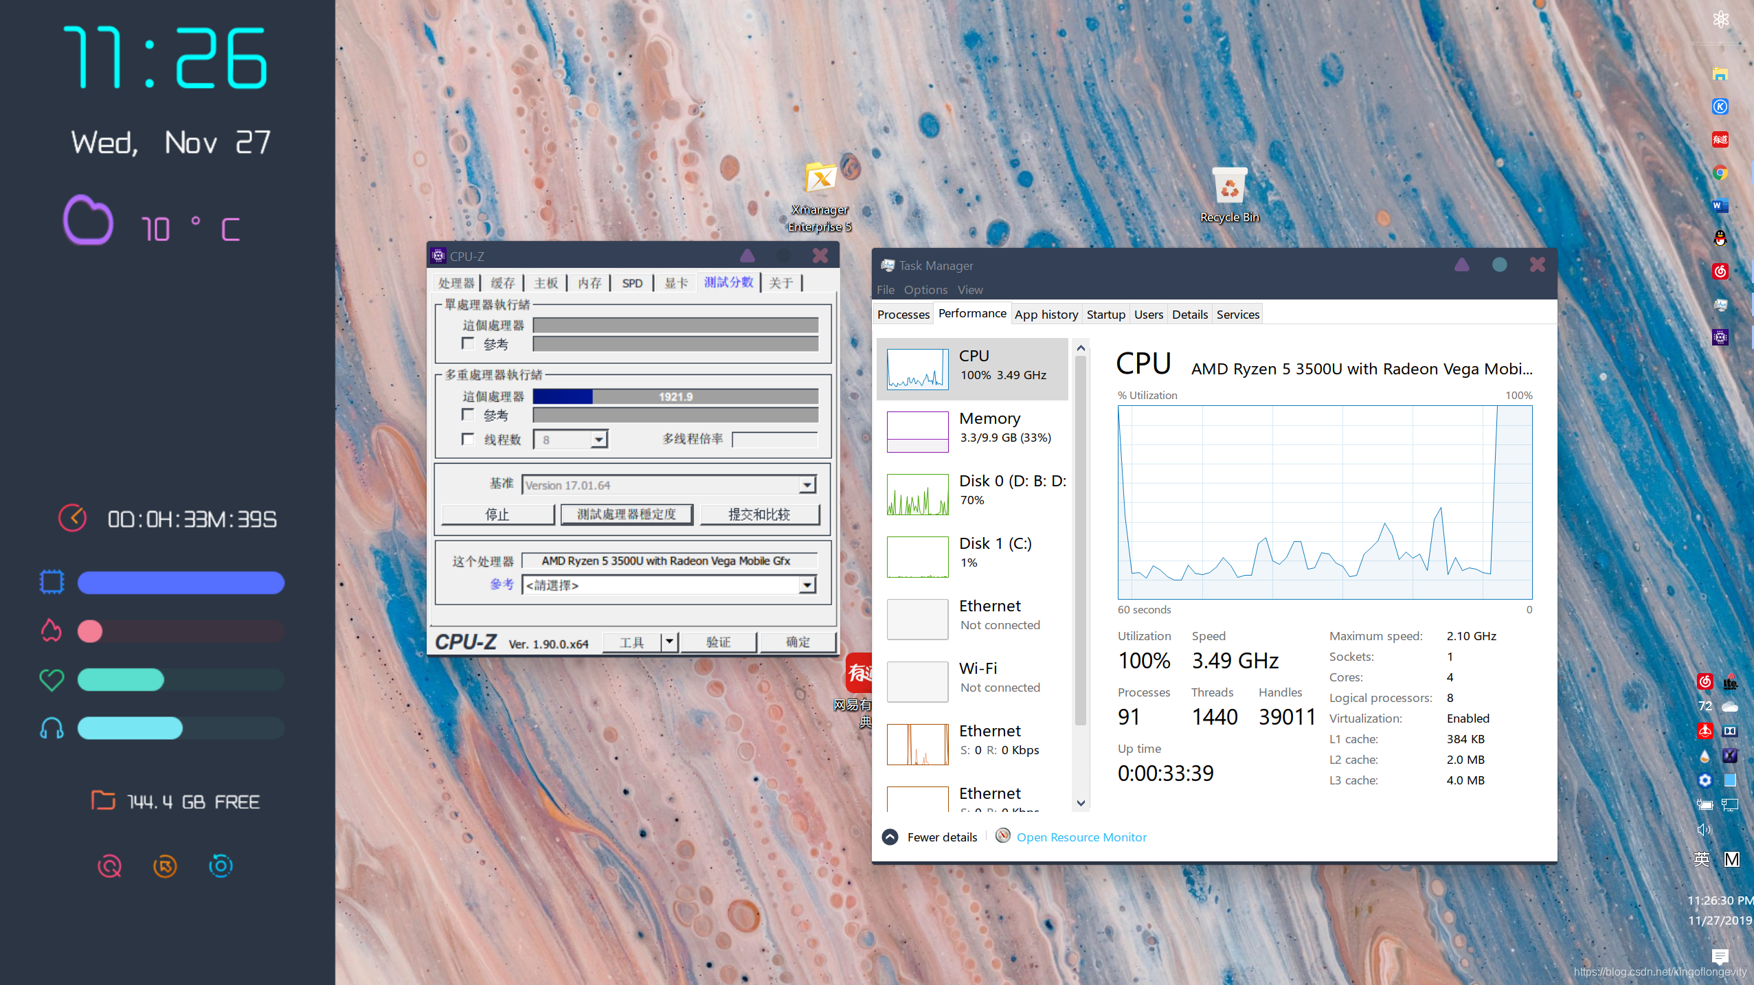This screenshot has width=1754, height=985.
Task: Toggle the 线程数 checkbox
Action: click(x=468, y=439)
